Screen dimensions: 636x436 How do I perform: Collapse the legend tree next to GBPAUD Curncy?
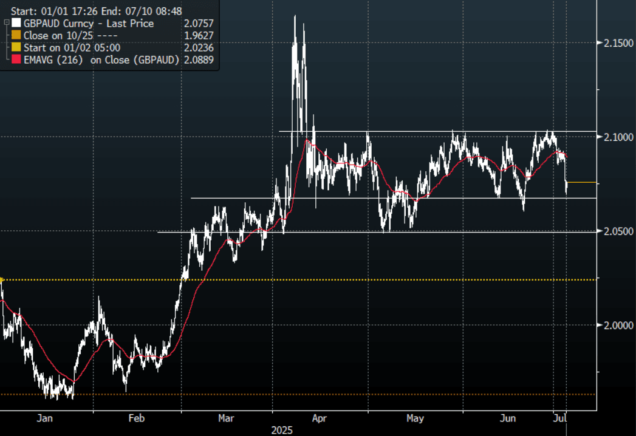(x=5, y=22)
